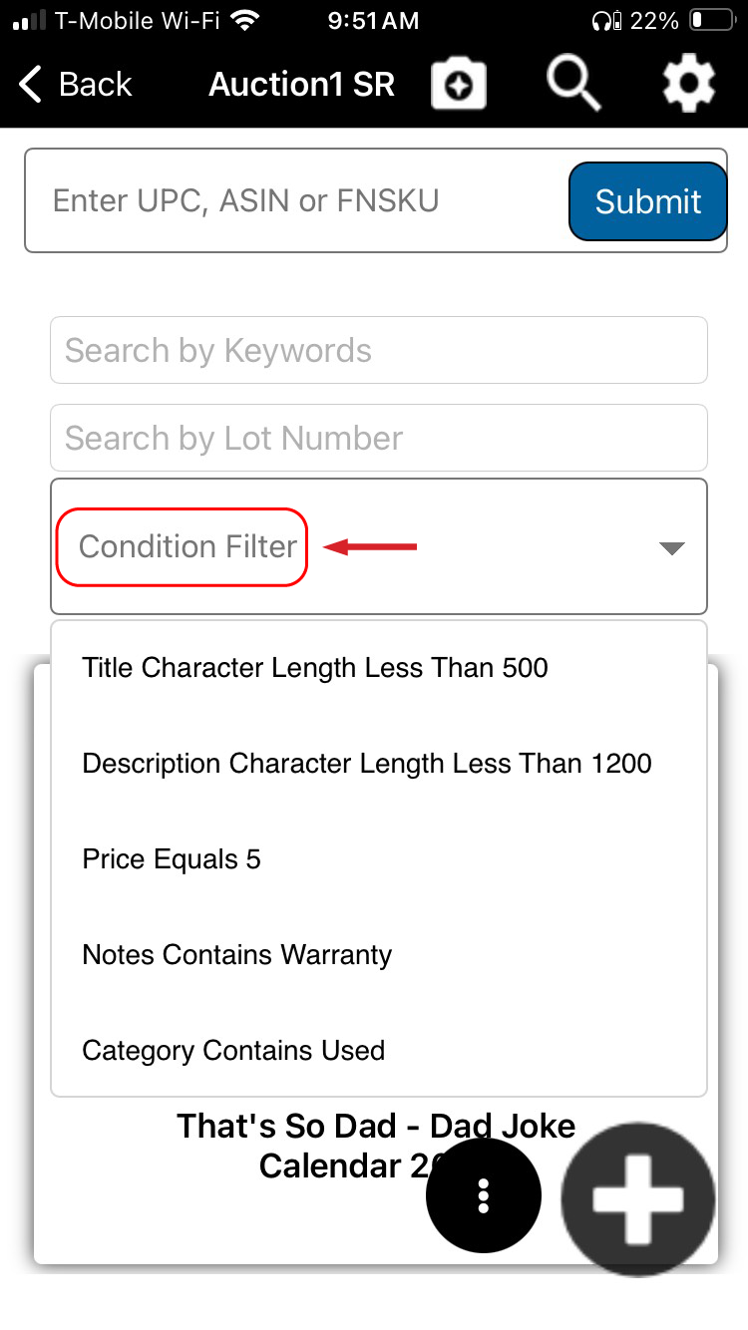Select Title Character Length Less Than 500
This screenshot has width=748, height=1330.
[315, 668]
